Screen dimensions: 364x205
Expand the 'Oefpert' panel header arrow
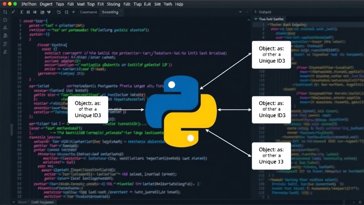(x=255, y=12)
